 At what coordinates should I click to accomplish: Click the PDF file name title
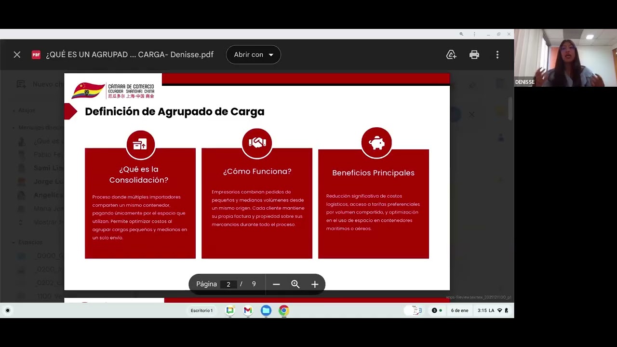[130, 54]
